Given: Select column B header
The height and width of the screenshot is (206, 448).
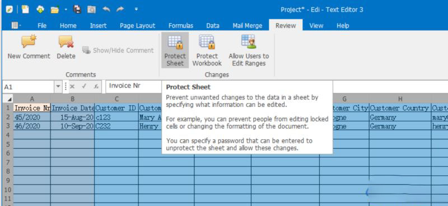Looking at the screenshot, I should [73, 99].
